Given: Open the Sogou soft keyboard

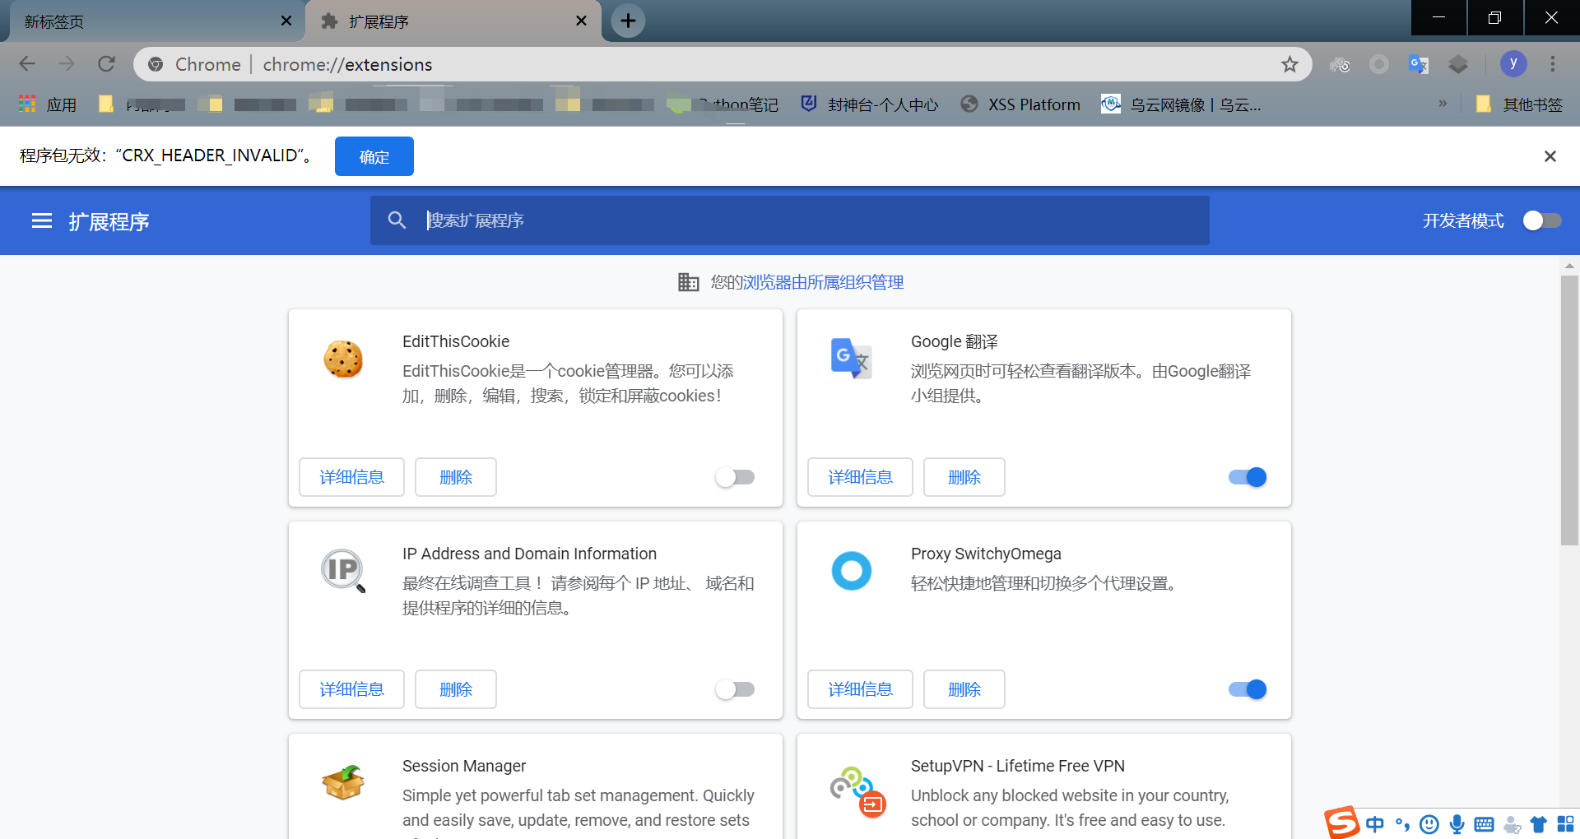Looking at the screenshot, I should pyautogui.click(x=1485, y=824).
